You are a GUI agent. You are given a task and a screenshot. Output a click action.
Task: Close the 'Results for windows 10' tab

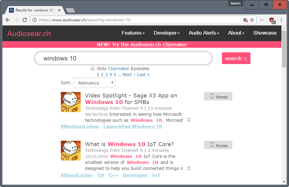tap(59, 10)
